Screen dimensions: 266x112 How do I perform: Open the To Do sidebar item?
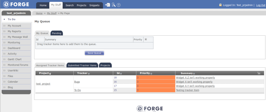point(17,19)
